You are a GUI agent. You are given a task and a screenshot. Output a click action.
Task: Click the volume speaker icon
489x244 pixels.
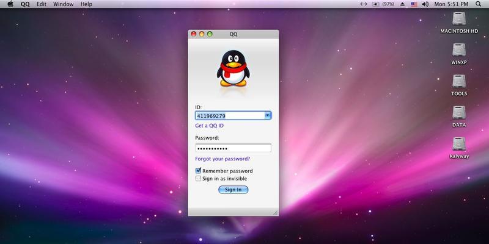click(425, 4)
